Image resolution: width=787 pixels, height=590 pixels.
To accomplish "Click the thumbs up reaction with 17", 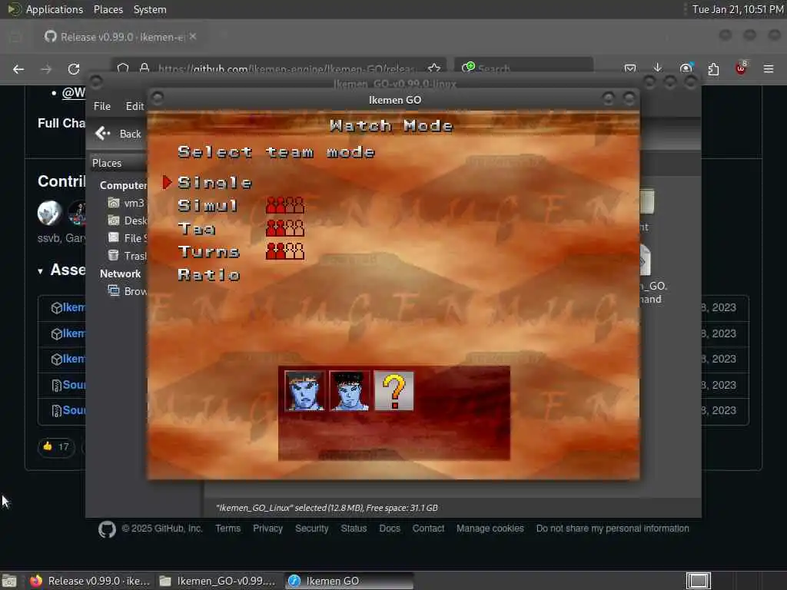I will (x=56, y=446).
